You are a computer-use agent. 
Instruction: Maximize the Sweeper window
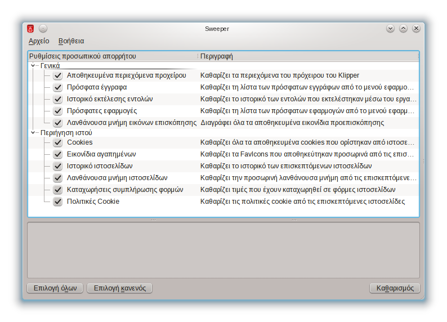403,29
